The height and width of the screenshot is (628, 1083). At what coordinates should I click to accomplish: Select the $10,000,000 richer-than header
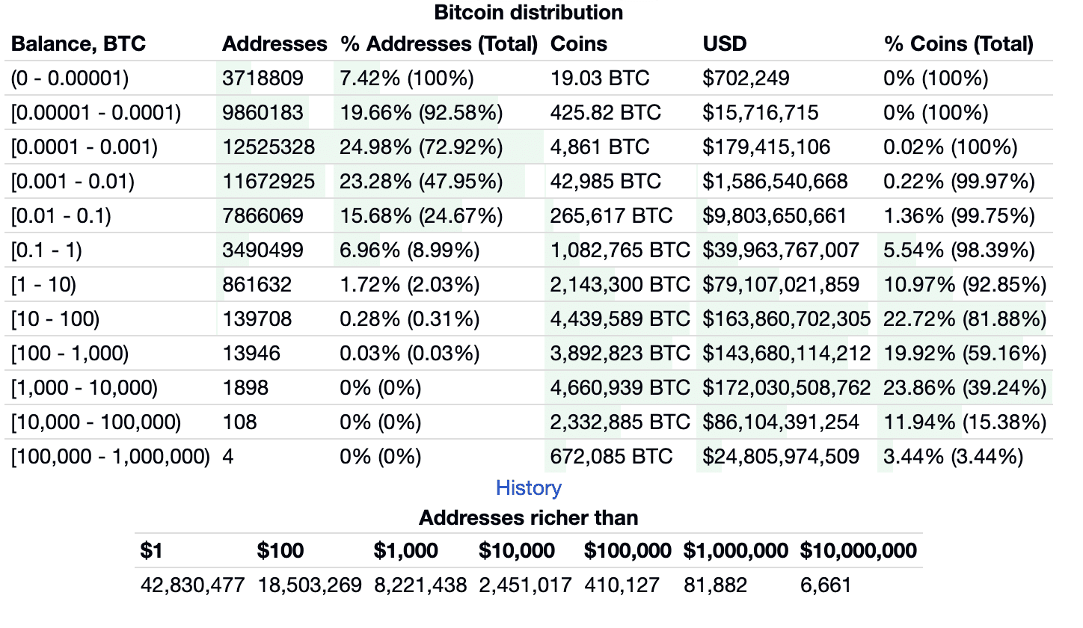tap(858, 551)
